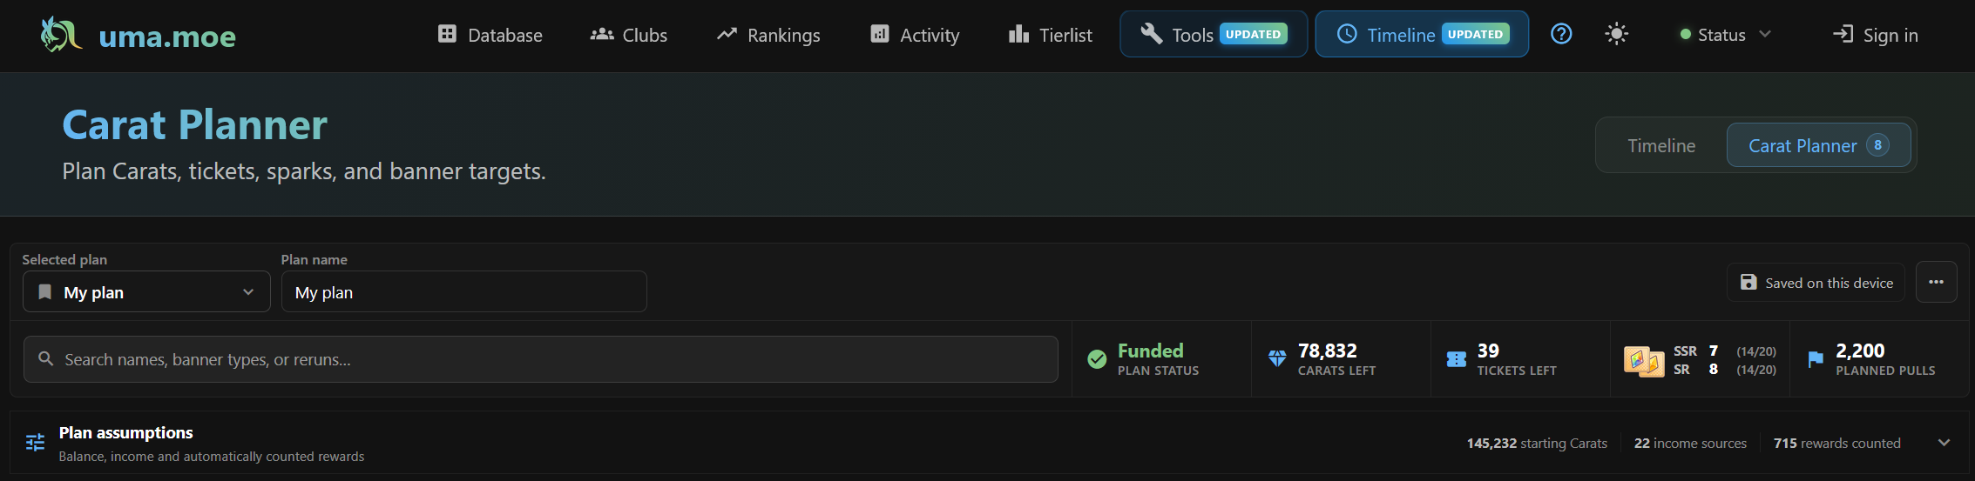Image resolution: width=1975 pixels, height=481 pixels.
Task: Click the blue diamond Carats Left icon
Action: 1277,358
